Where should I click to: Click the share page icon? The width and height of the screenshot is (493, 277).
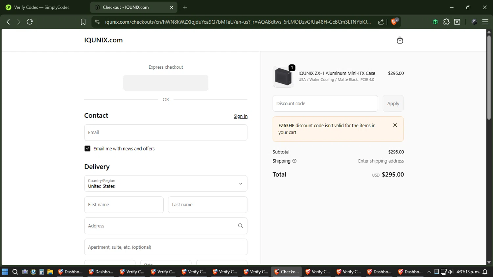pyautogui.click(x=381, y=22)
